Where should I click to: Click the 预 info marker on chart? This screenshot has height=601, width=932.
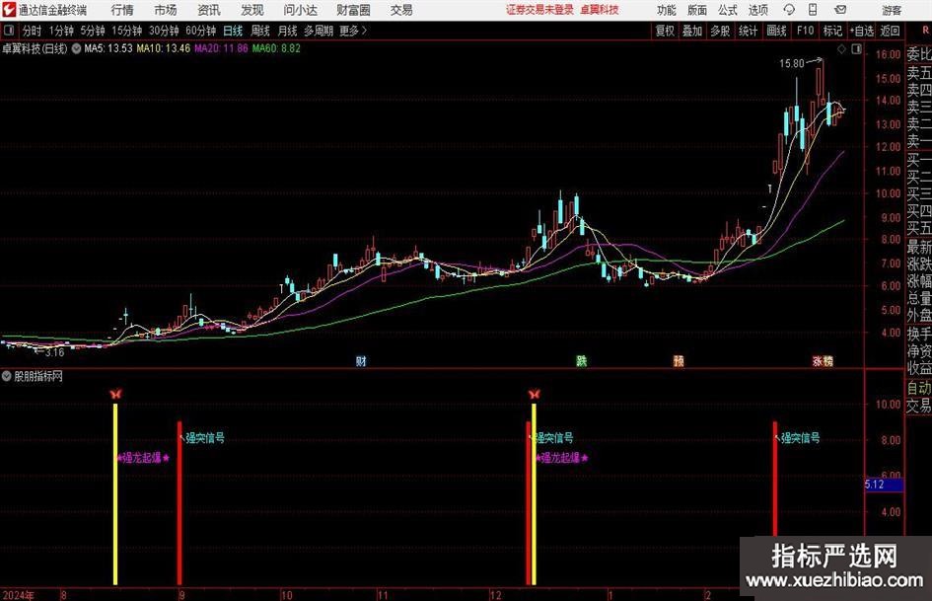point(679,360)
